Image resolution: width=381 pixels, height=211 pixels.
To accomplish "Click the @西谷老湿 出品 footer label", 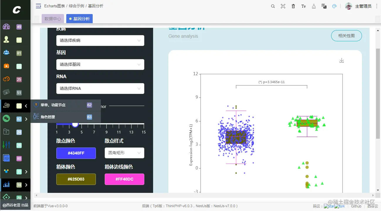I will tap(15, 205).
